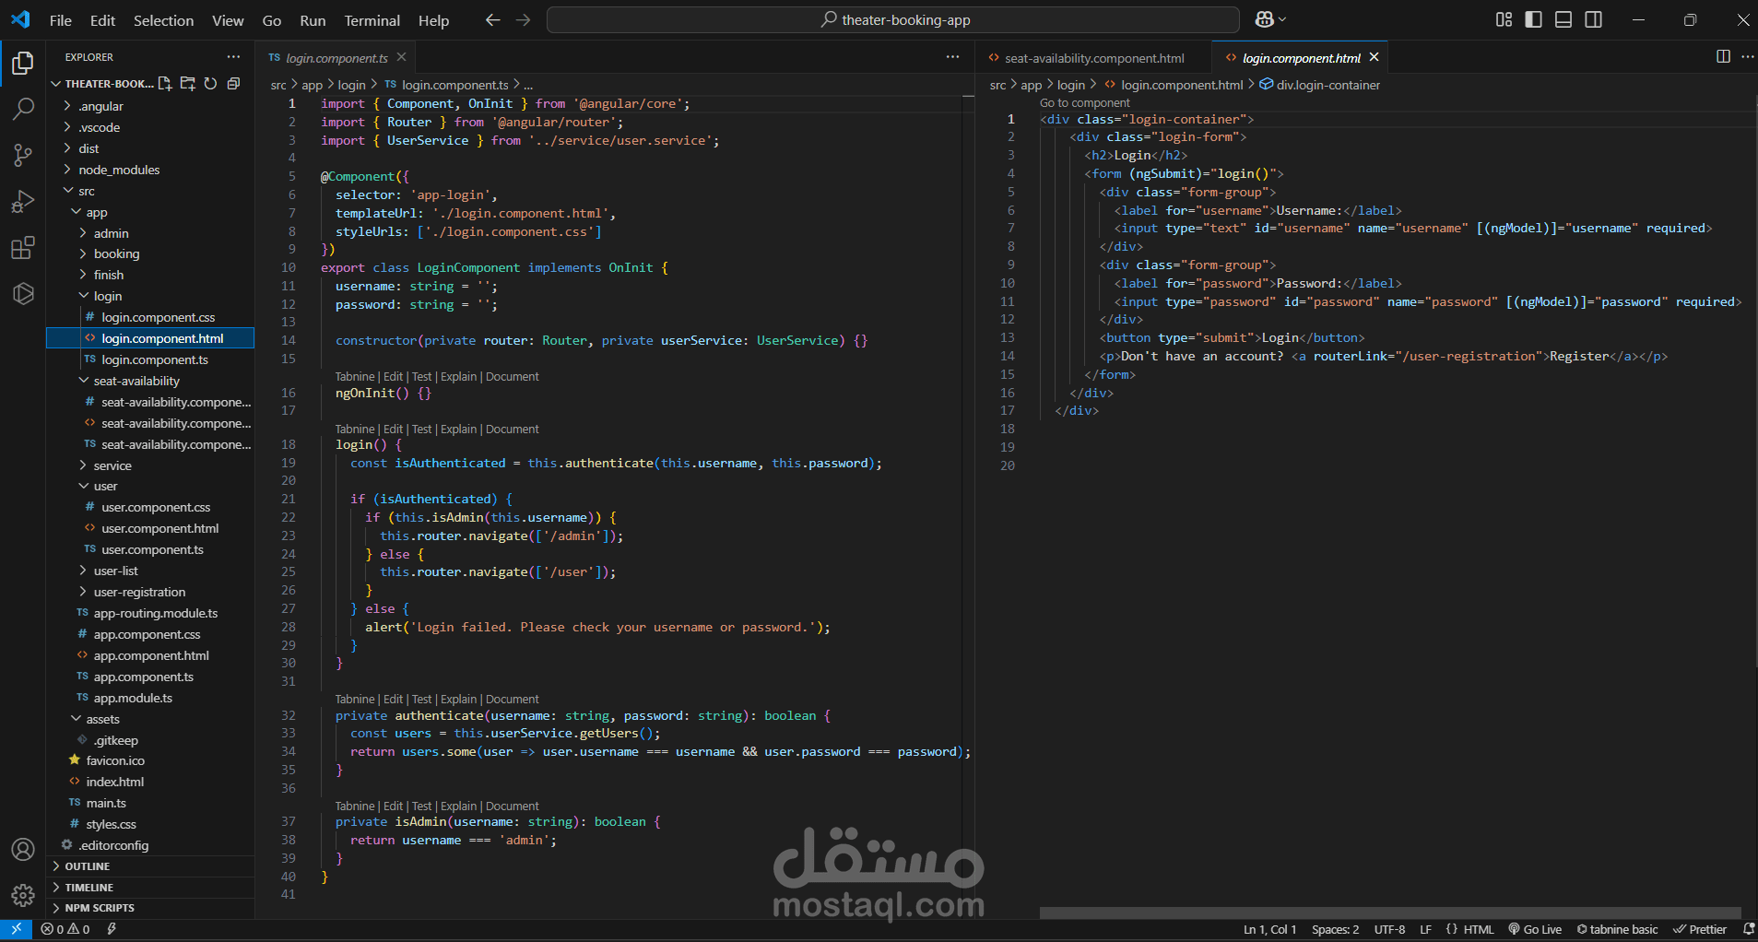The image size is (1758, 942).
Task: Open more actions for right editor group
Action: (1747, 56)
